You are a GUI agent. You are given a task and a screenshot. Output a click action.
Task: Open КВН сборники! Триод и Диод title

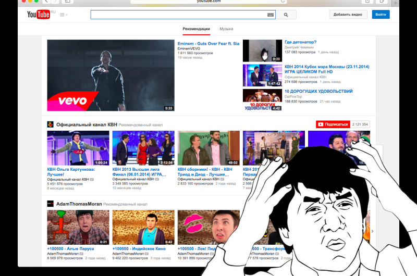205,172
